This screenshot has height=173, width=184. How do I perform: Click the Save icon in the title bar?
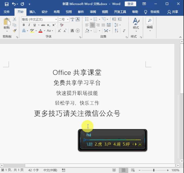[x=7, y=4]
